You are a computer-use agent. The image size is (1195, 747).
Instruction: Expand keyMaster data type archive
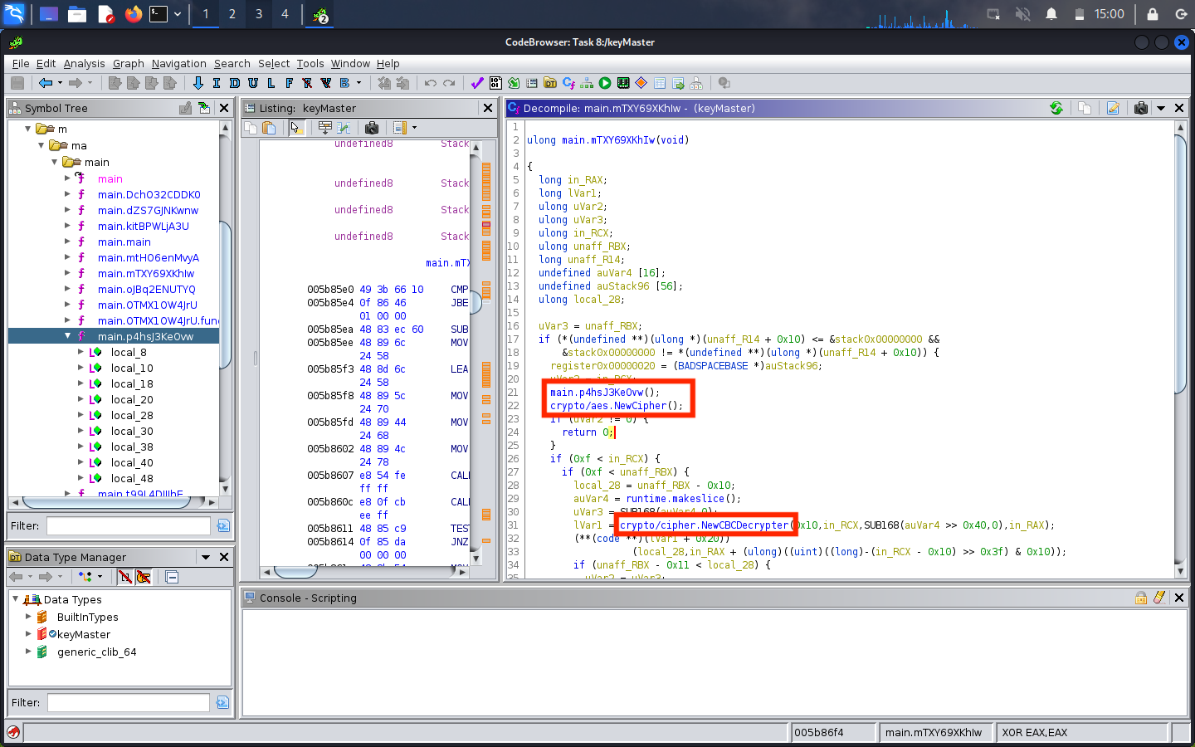28,634
